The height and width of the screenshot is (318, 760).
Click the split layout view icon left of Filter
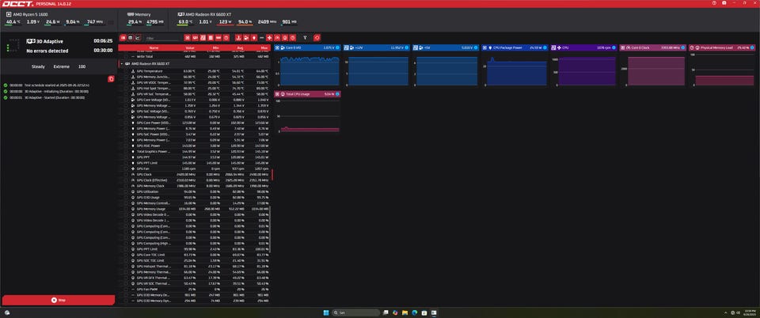tap(123, 38)
